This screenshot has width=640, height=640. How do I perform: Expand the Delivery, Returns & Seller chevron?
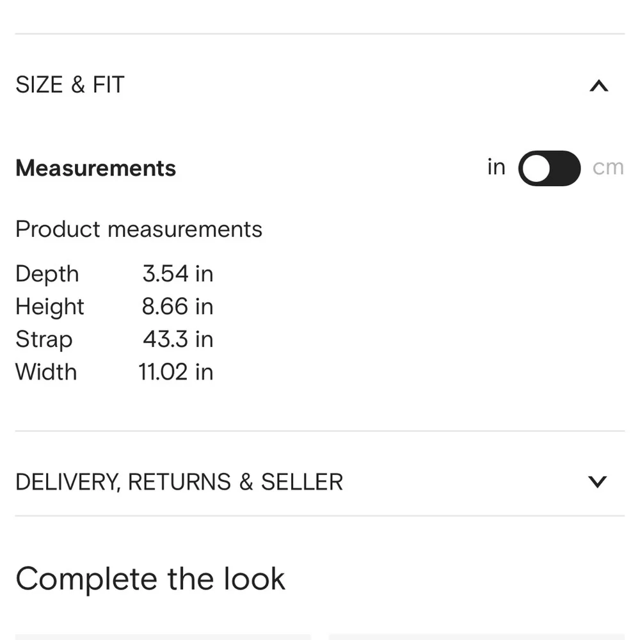pyautogui.click(x=597, y=482)
